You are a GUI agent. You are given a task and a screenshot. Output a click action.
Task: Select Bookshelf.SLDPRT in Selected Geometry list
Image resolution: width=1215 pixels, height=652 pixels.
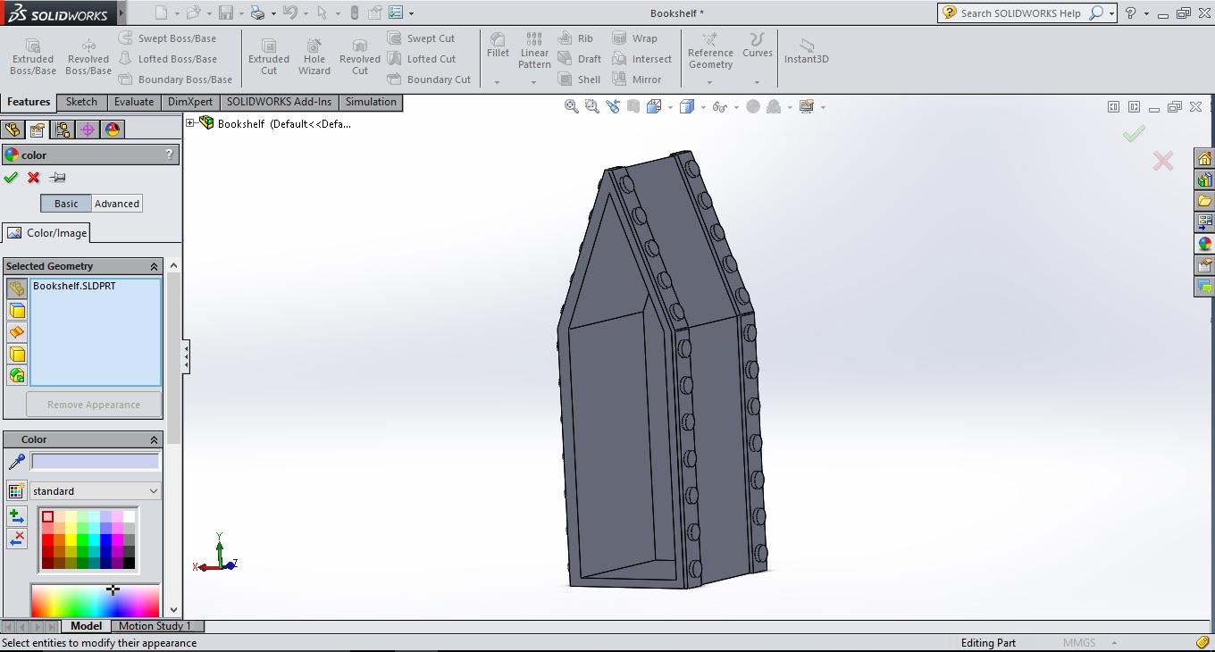point(74,286)
